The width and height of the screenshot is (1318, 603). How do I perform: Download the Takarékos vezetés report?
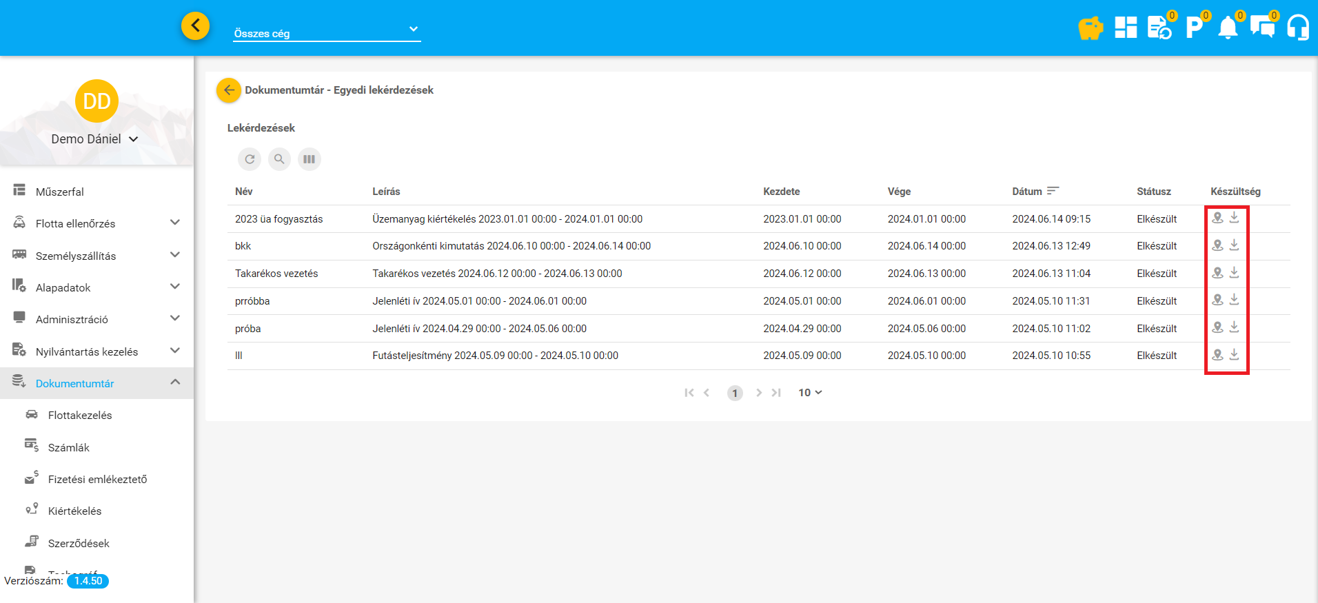[1234, 273]
